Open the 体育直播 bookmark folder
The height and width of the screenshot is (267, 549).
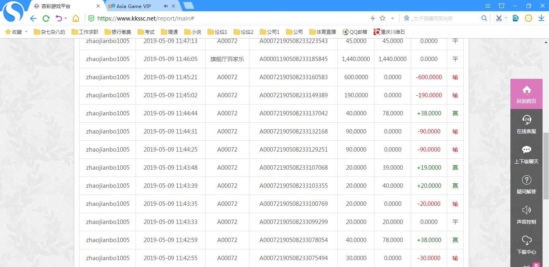pyautogui.click(x=323, y=32)
